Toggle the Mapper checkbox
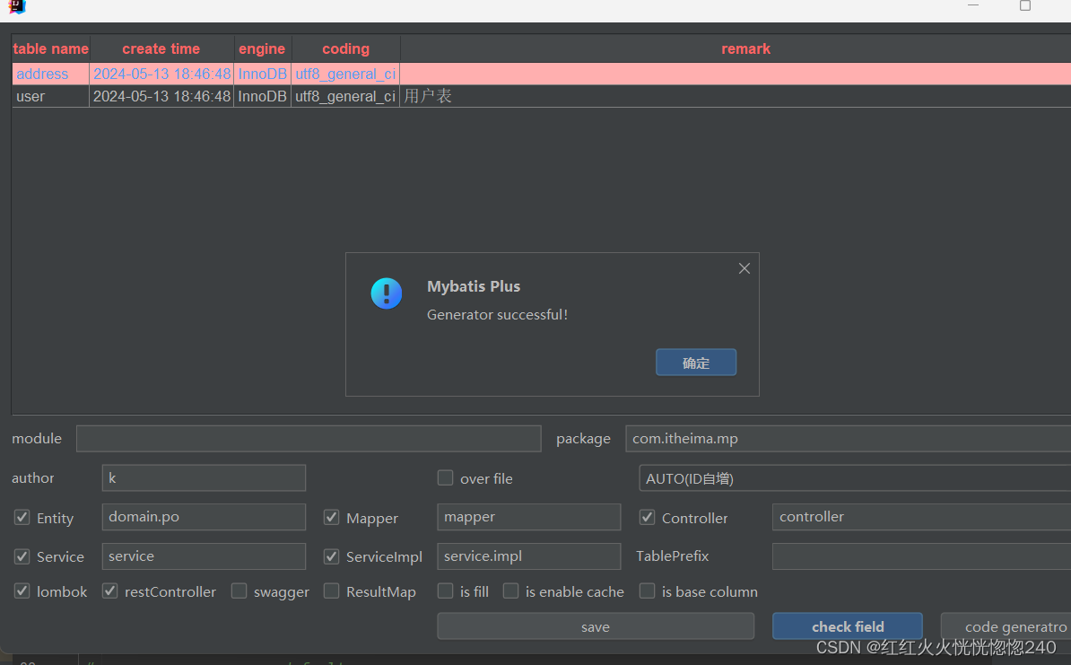The height and width of the screenshot is (665, 1071). coord(331,518)
